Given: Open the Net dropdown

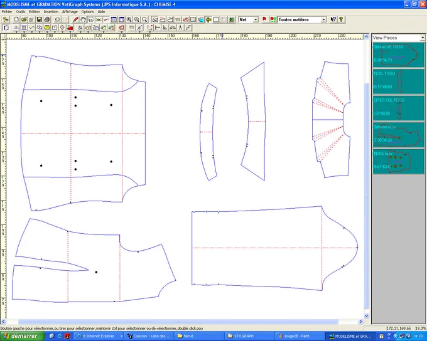Looking at the screenshot, I should click(x=256, y=19).
